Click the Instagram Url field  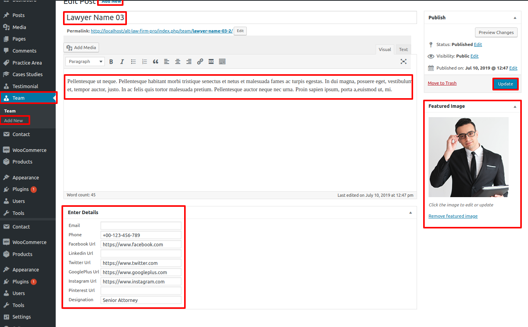tap(141, 281)
